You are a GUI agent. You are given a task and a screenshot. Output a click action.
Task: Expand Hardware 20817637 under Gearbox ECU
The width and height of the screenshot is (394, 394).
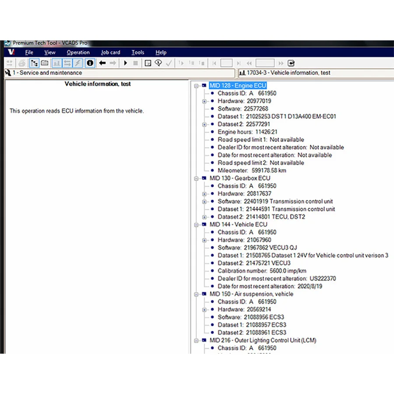[x=204, y=194]
